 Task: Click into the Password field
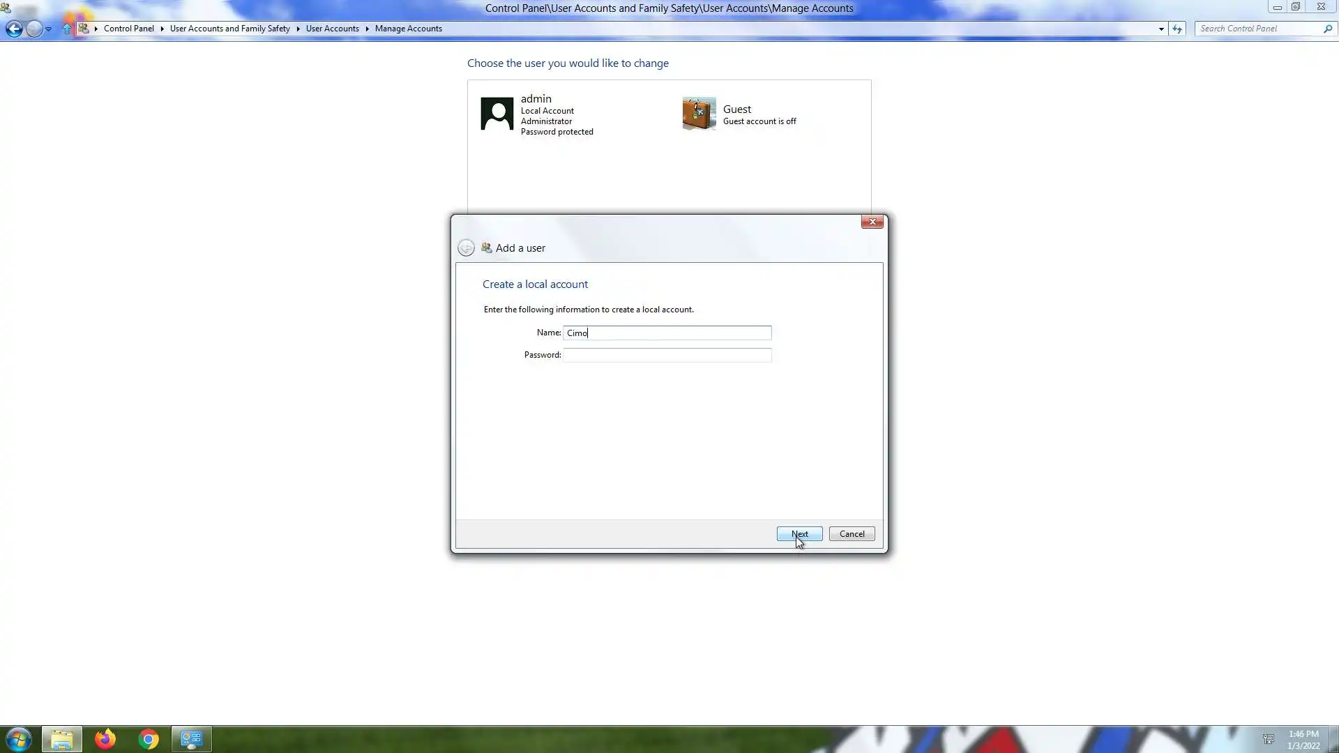(x=667, y=356)
